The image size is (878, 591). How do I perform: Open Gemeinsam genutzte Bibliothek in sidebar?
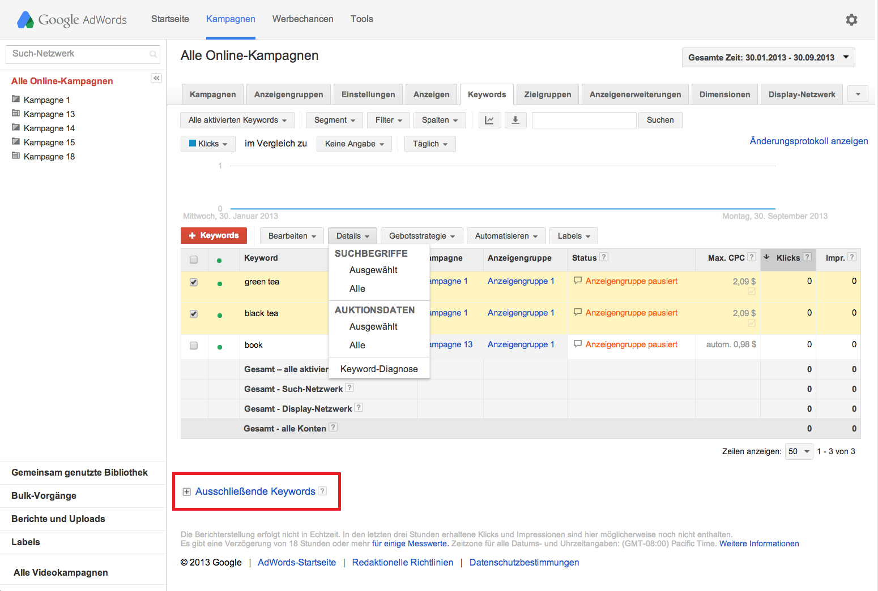79,472
